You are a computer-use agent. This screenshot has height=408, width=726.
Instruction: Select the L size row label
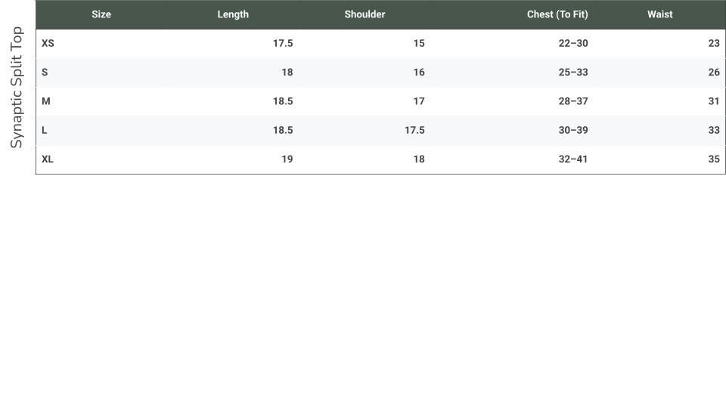(45, 130)
